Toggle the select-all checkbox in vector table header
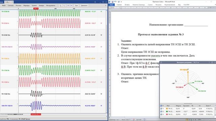Viewport: 216px width, 121px height. tap(161, 106)
